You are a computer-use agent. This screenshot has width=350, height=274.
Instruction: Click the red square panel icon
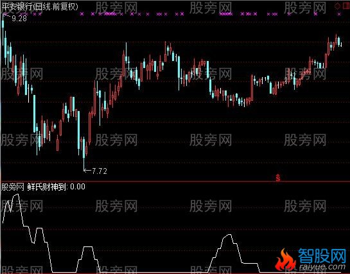(346, 6)
